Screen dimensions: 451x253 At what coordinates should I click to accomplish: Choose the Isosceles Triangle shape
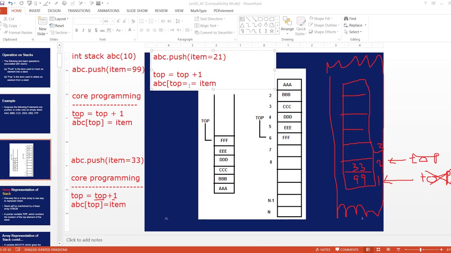[x=242, y=25]
